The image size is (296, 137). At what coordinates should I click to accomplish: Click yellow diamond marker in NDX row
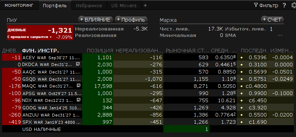(x=242, y=100)
